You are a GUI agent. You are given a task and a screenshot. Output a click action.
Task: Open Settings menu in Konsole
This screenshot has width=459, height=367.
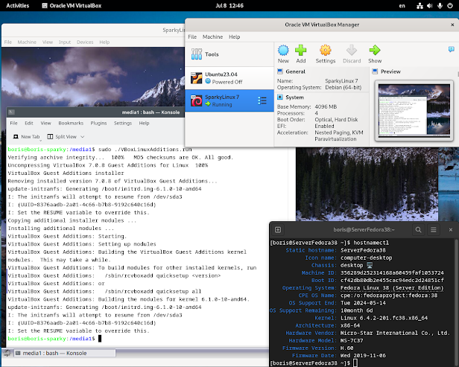(123, 123)
